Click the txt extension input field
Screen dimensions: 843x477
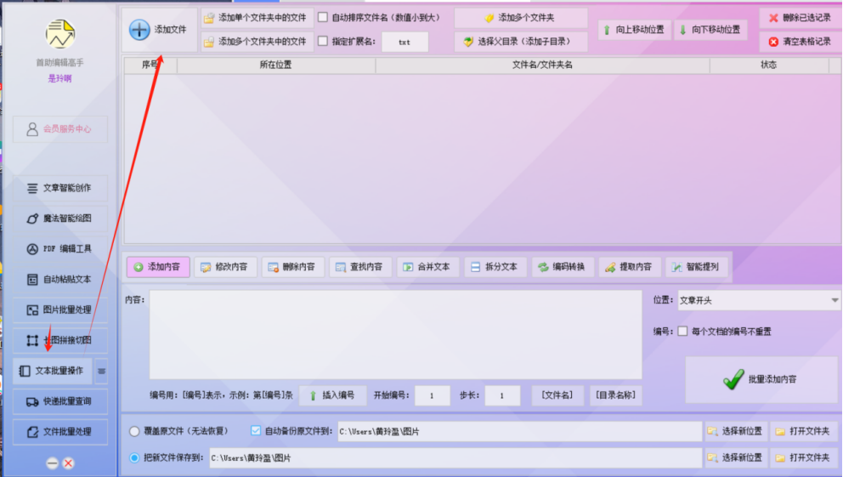click(405, 42)
